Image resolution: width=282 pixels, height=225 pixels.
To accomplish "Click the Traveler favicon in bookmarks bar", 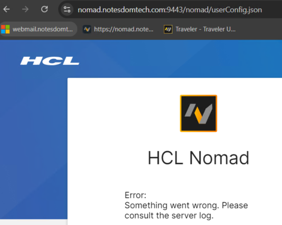I will (168, 29).
